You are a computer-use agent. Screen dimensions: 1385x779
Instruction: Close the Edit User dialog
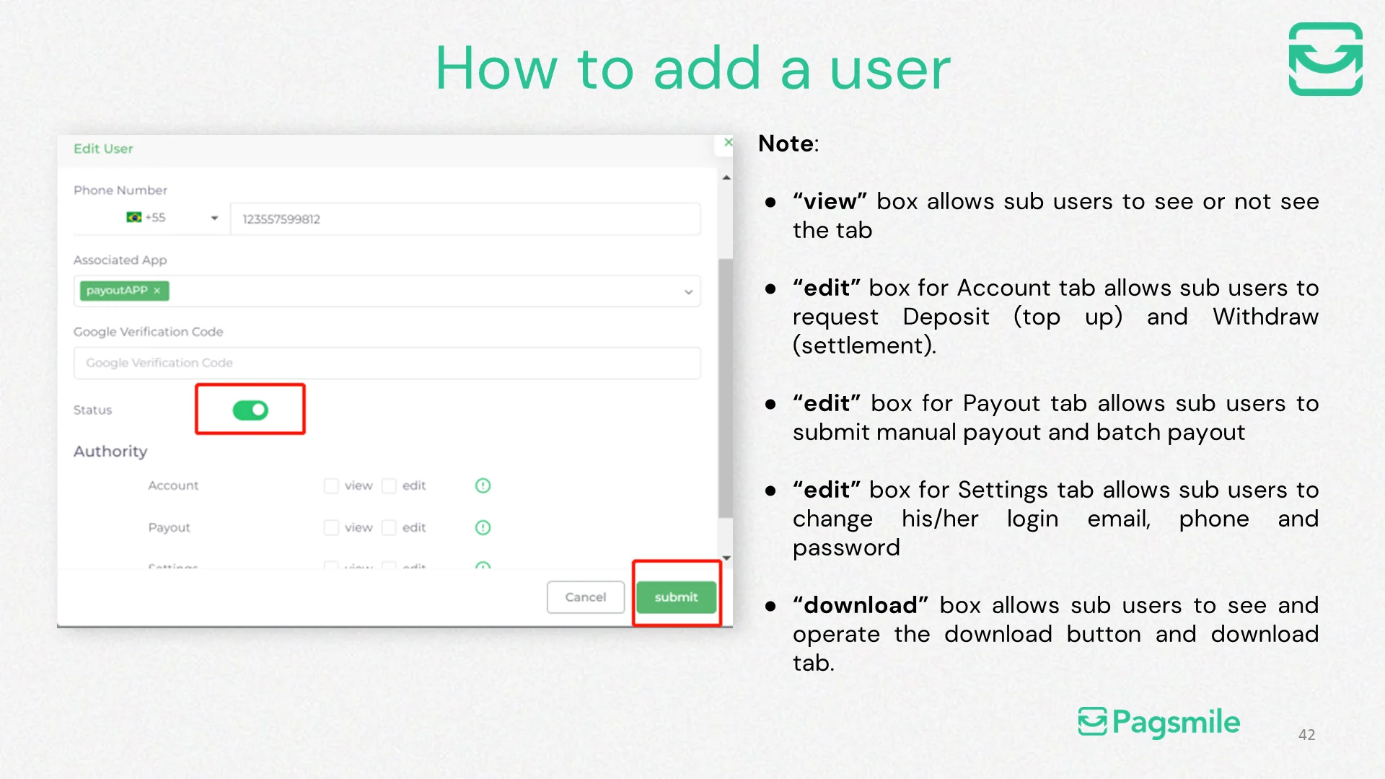click(728, 143)
